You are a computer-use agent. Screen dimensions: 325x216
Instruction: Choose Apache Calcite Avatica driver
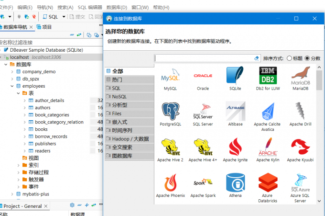click(267, 117)
